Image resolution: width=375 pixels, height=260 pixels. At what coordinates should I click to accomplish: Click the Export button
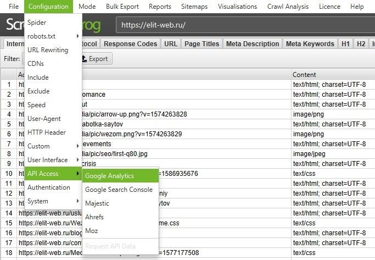96,59
